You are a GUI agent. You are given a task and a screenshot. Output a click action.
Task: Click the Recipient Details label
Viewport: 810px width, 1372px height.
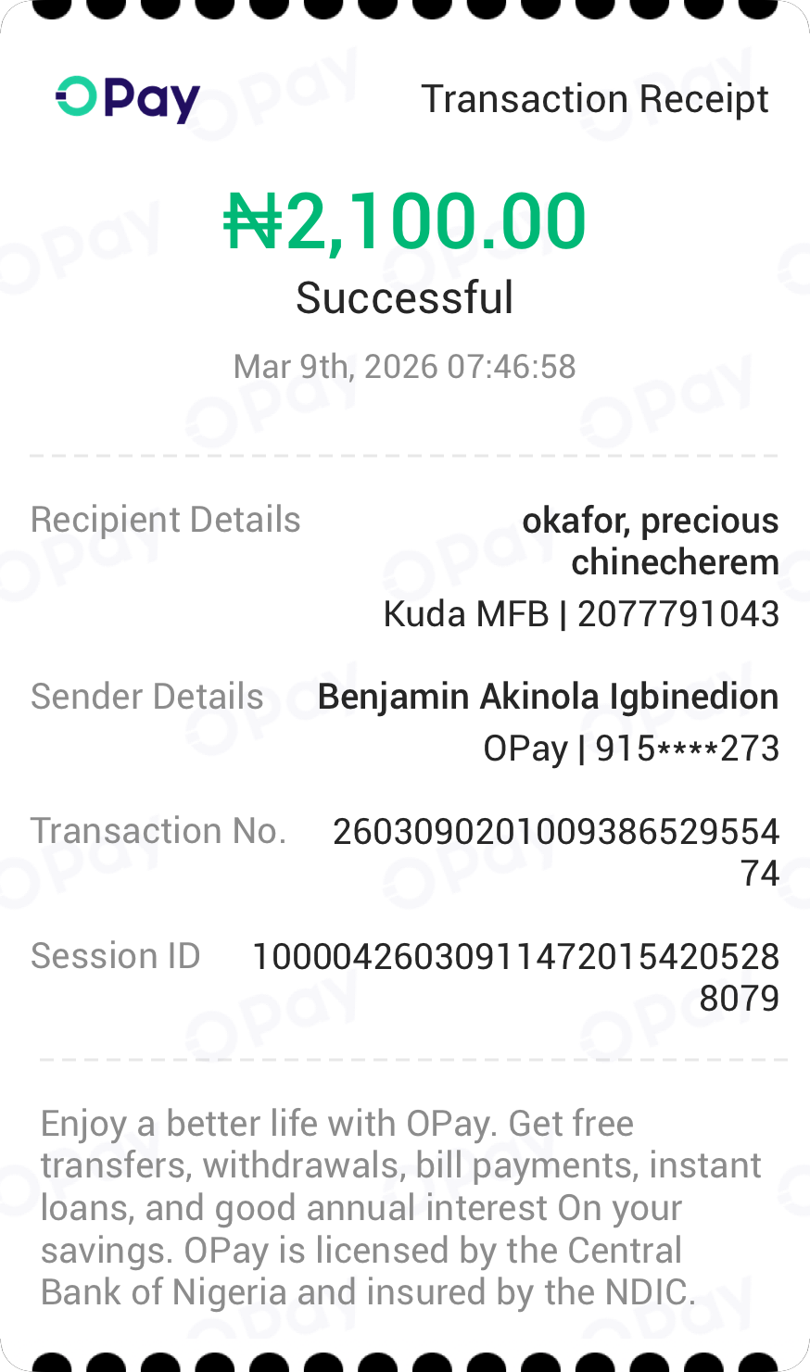166,520
